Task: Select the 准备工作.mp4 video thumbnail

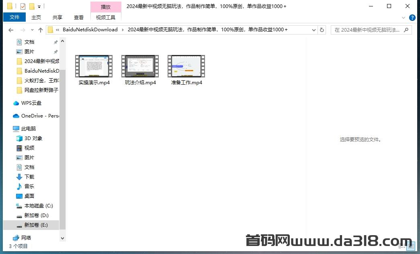Action: click(186, 66)
